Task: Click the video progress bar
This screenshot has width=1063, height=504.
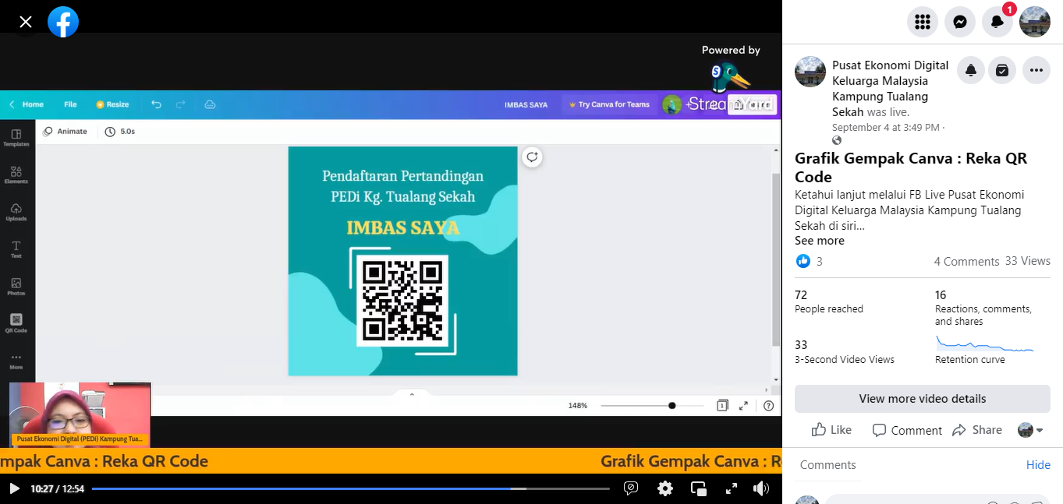Action: coord(351,488)
